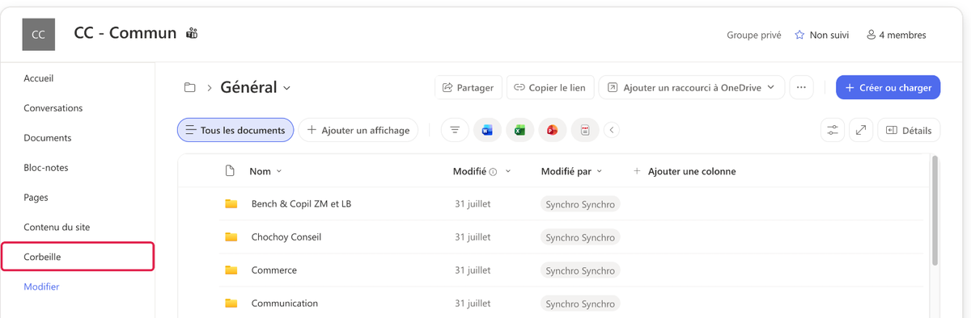Open the Modifié column dropdown
Viewport: 971px width, 318px height.
(x=508, y=171)
